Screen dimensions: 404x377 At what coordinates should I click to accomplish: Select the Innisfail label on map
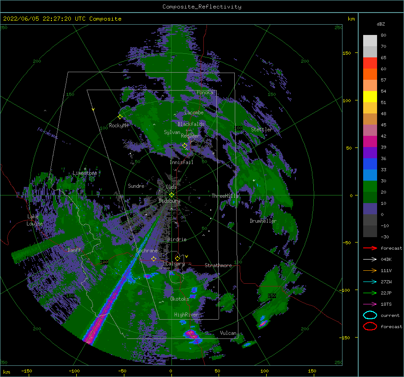coord(181,162)
